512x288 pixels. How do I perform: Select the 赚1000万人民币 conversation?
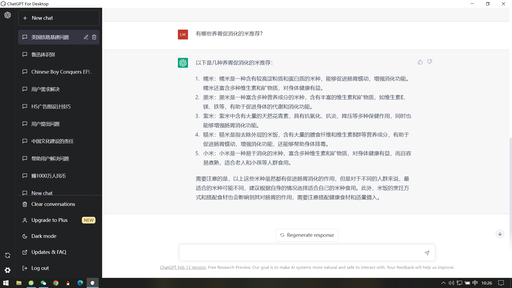49,176
